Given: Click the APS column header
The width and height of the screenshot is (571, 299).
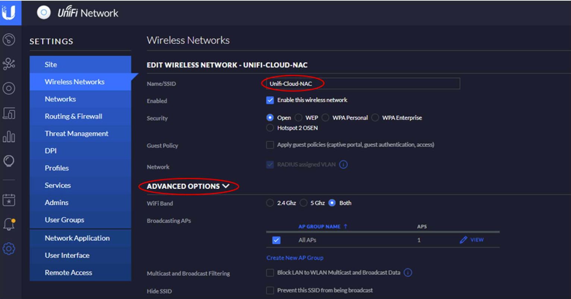Looking at the screenshot, I should 422,226.
